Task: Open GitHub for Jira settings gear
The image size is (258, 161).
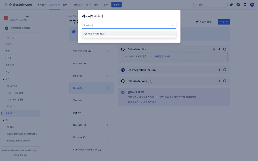Action: coord(225,49)
